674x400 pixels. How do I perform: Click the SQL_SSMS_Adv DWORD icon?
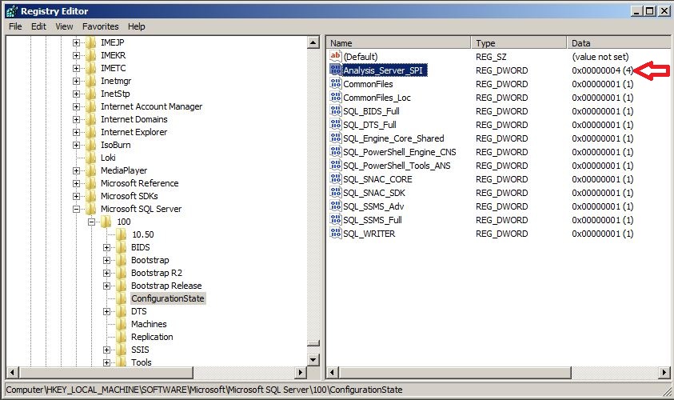point(335,206)
